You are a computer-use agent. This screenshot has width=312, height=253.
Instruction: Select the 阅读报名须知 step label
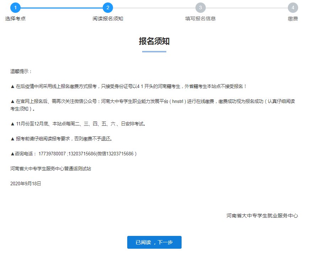pyautogui.click(x=108, y=19)
